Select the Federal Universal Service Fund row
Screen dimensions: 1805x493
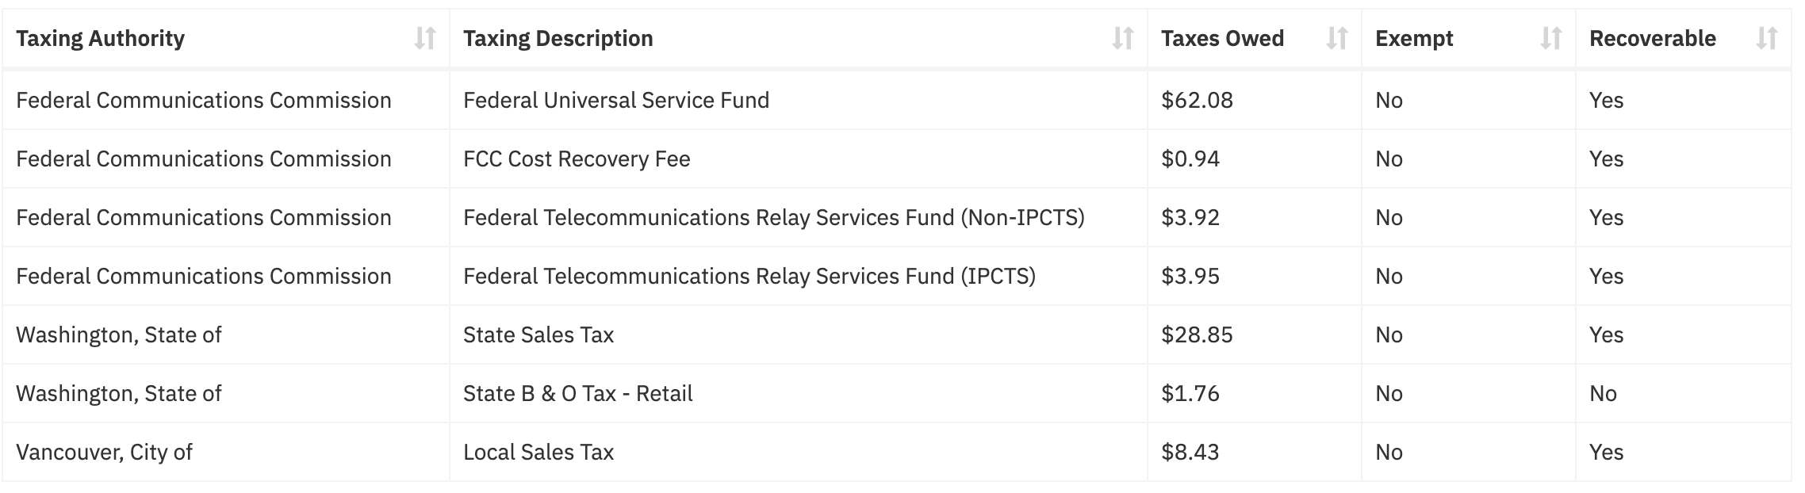pyautogui.click(x=897, y=100)
